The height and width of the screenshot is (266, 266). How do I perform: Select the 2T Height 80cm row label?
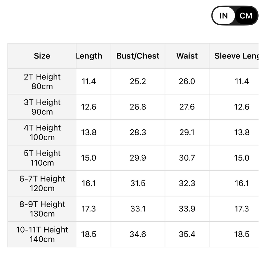(x=42, y=81)
